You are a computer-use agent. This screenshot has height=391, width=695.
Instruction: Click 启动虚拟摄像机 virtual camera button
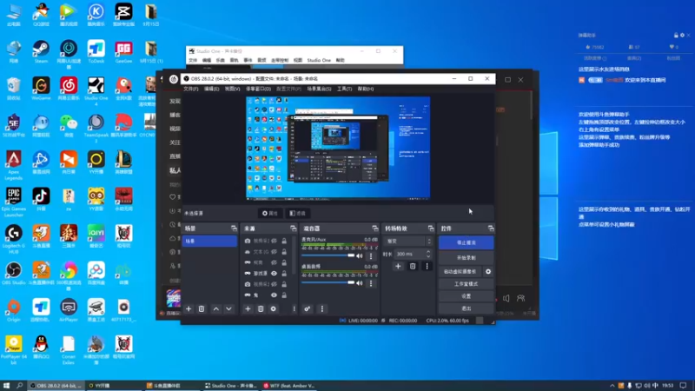(460, 271)
